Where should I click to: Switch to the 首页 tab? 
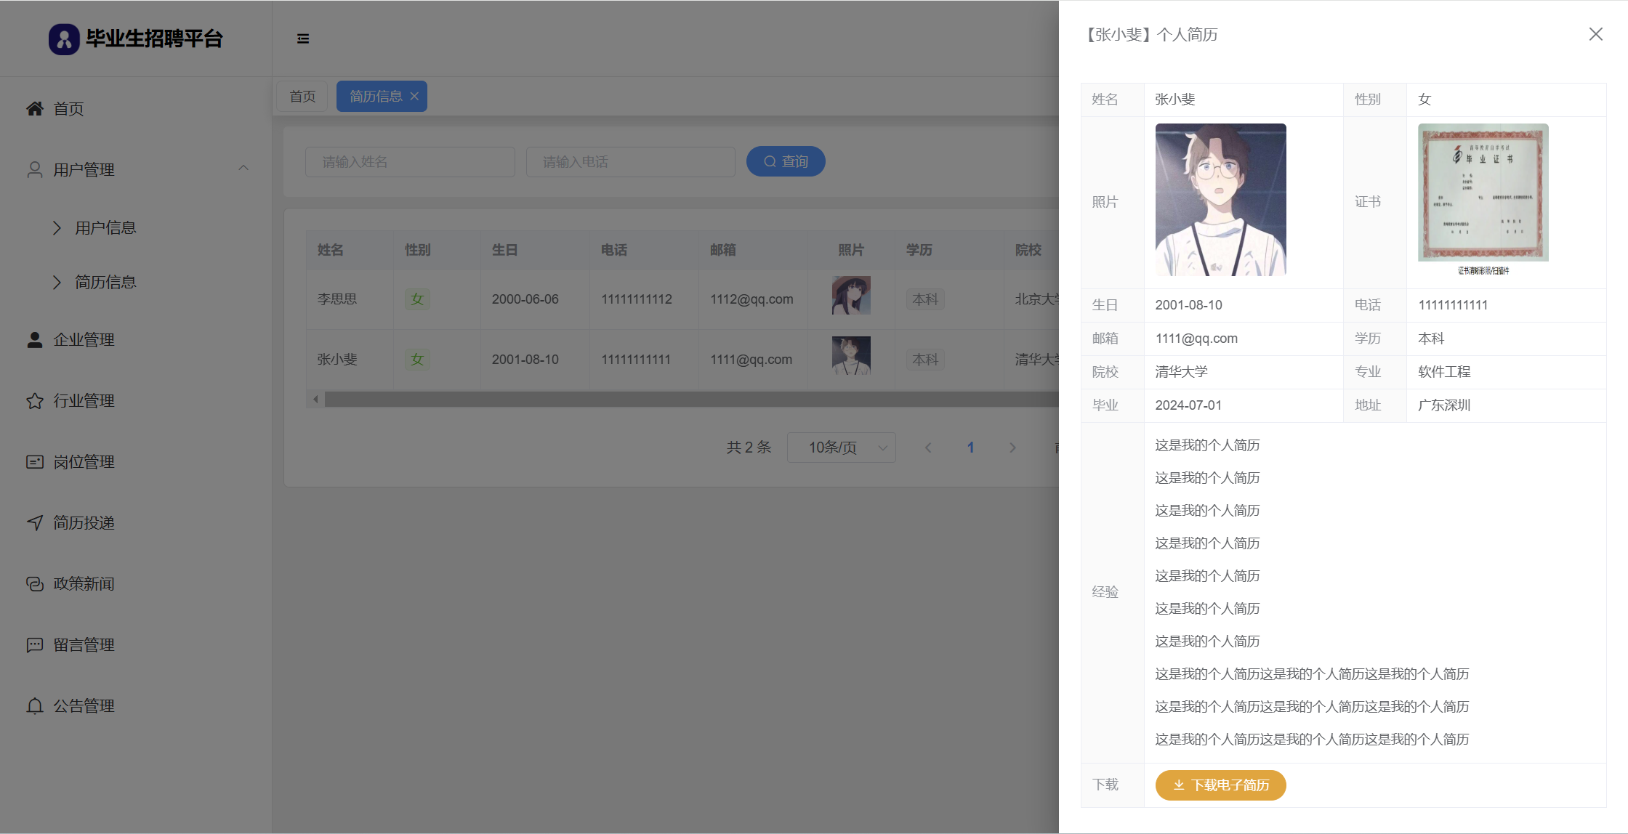click(302, 97)
